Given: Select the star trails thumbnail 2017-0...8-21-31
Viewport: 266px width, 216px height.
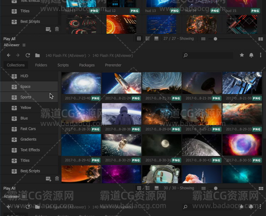Looking at the screenshot, I should (x=162, y=83).
